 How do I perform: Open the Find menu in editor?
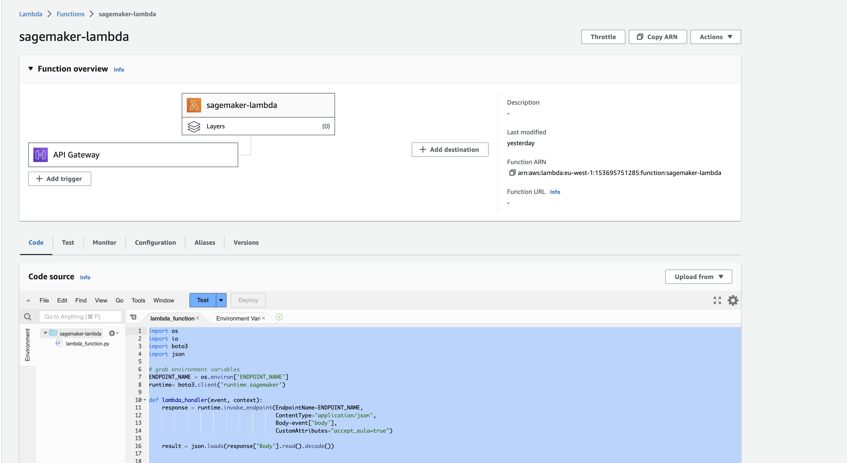pyautogui.click(x=81, y=300)
